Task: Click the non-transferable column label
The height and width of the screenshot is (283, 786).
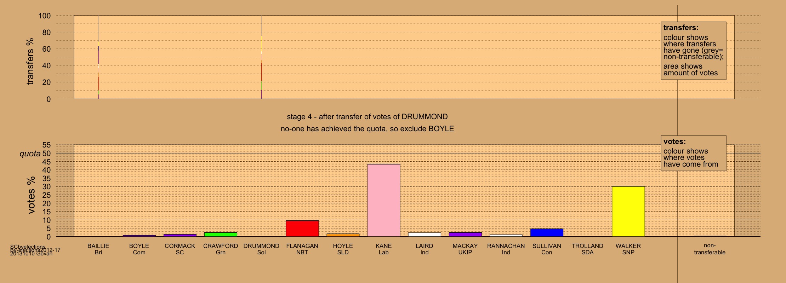Action: [710, 249]
